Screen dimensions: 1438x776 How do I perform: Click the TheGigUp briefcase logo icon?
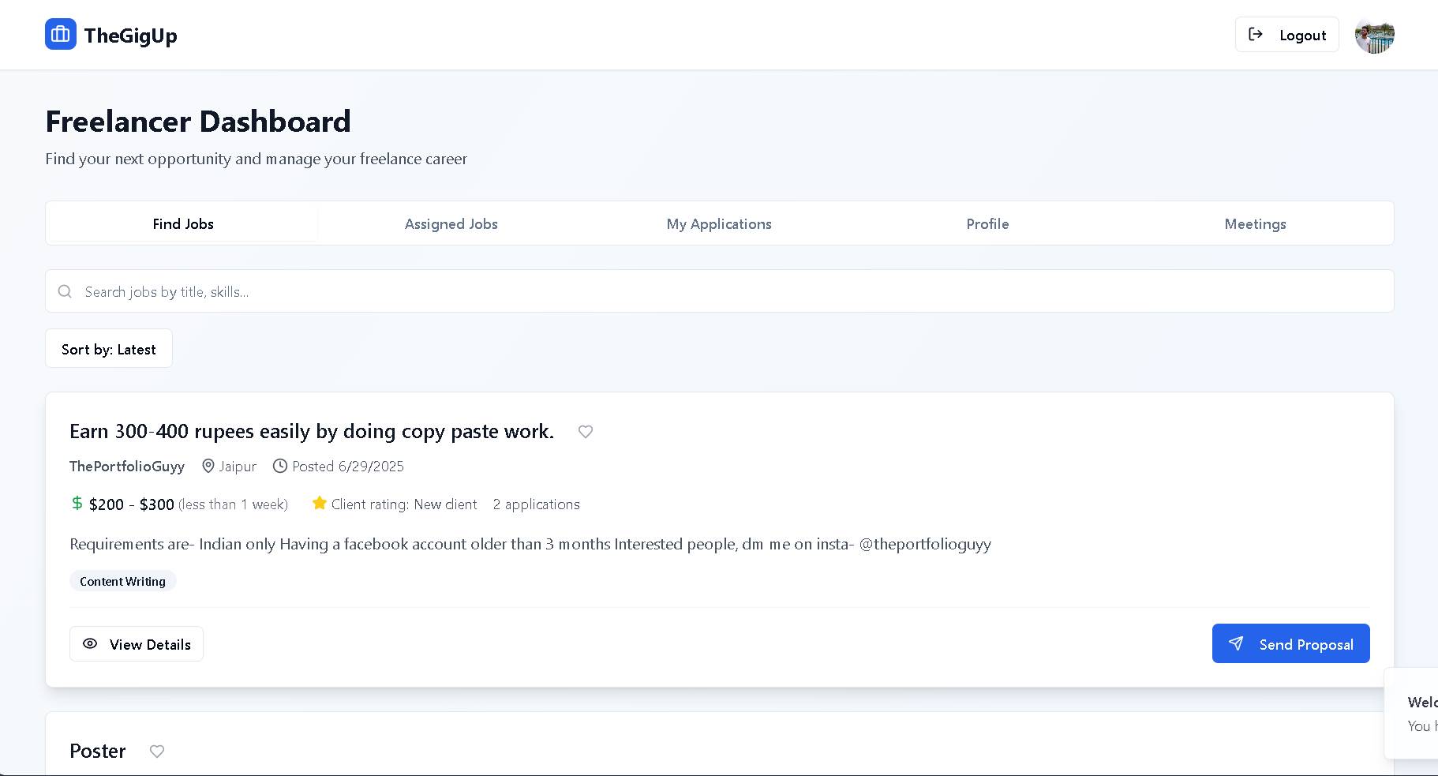[x=61, y=35]
